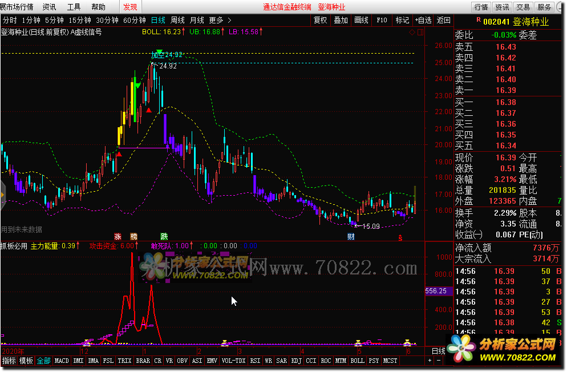The height and width of the screenshot is (372, 567).
Task: Select the 日线 daily period
Action: click(158, 20)
